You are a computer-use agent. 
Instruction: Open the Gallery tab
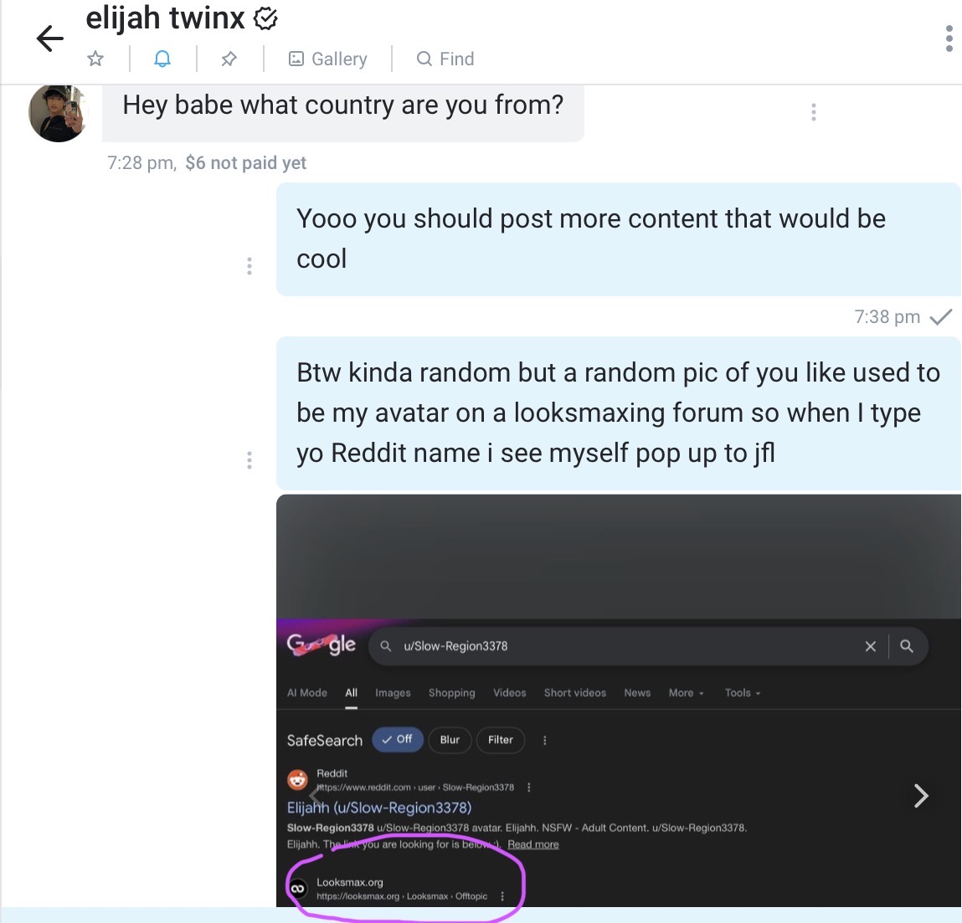coord(328,59)
